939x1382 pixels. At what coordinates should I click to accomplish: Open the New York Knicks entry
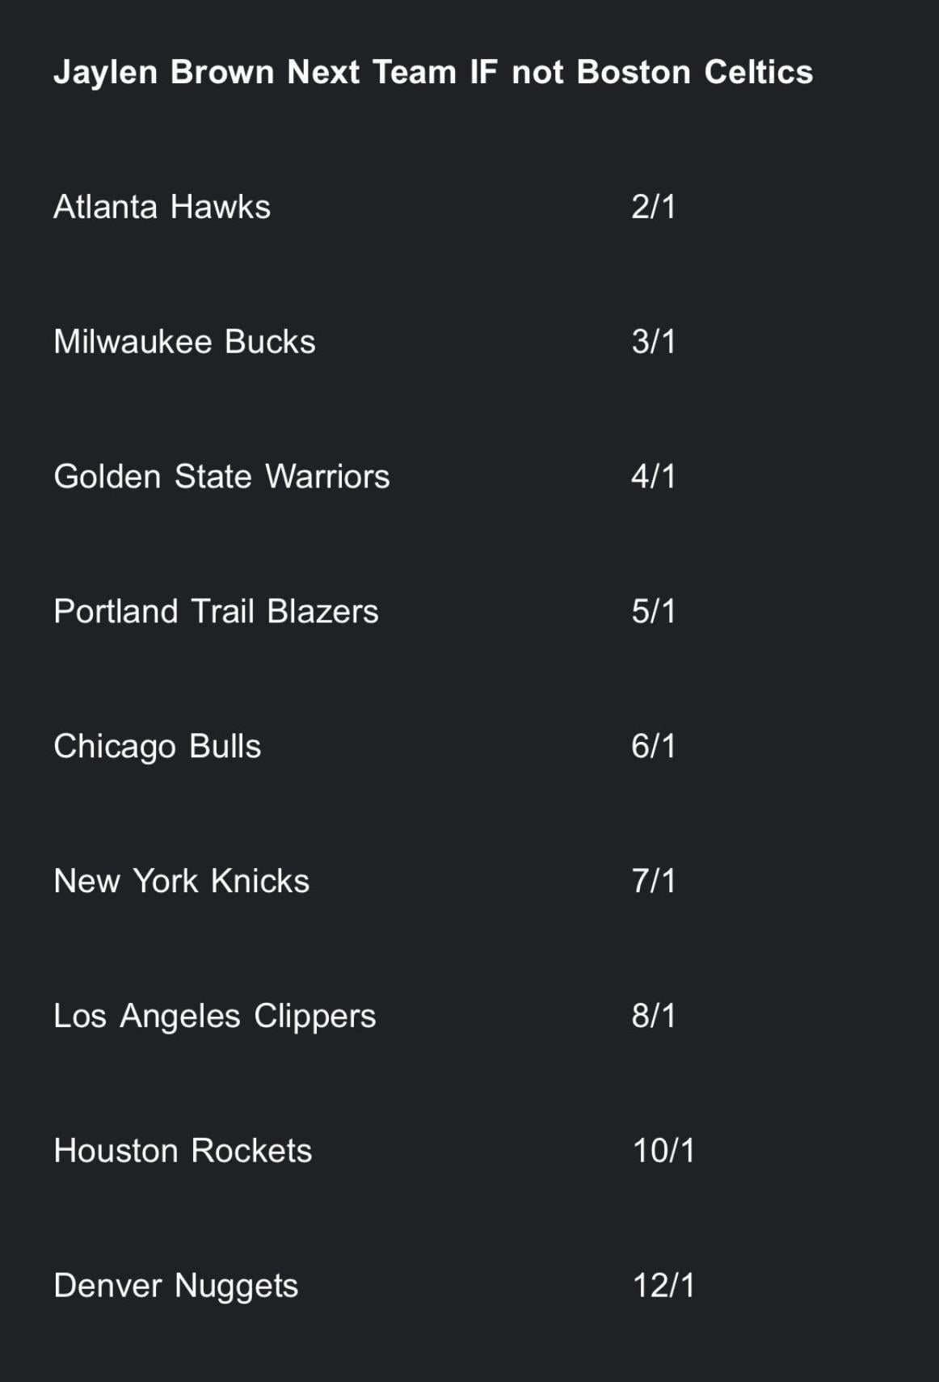point(181,881)
